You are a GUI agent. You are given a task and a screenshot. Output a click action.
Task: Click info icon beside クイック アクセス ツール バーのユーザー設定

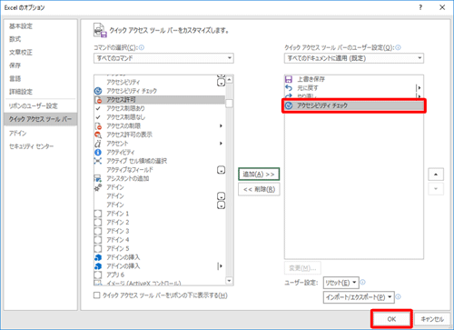(x=399, y=47)
